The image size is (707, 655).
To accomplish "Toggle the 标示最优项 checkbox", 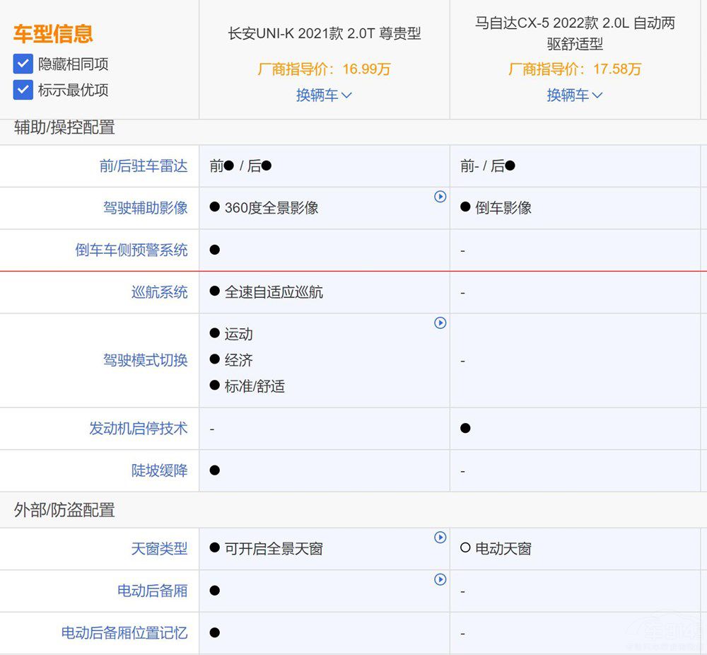I will pos(23,90).
